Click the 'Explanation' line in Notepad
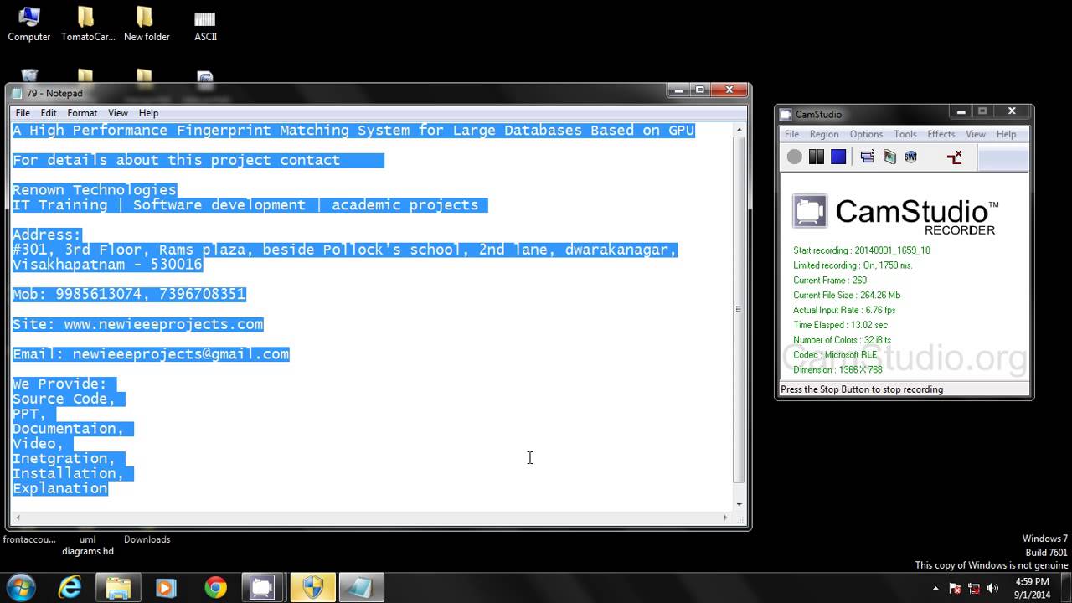1072x603 pixels. (60, 488)
